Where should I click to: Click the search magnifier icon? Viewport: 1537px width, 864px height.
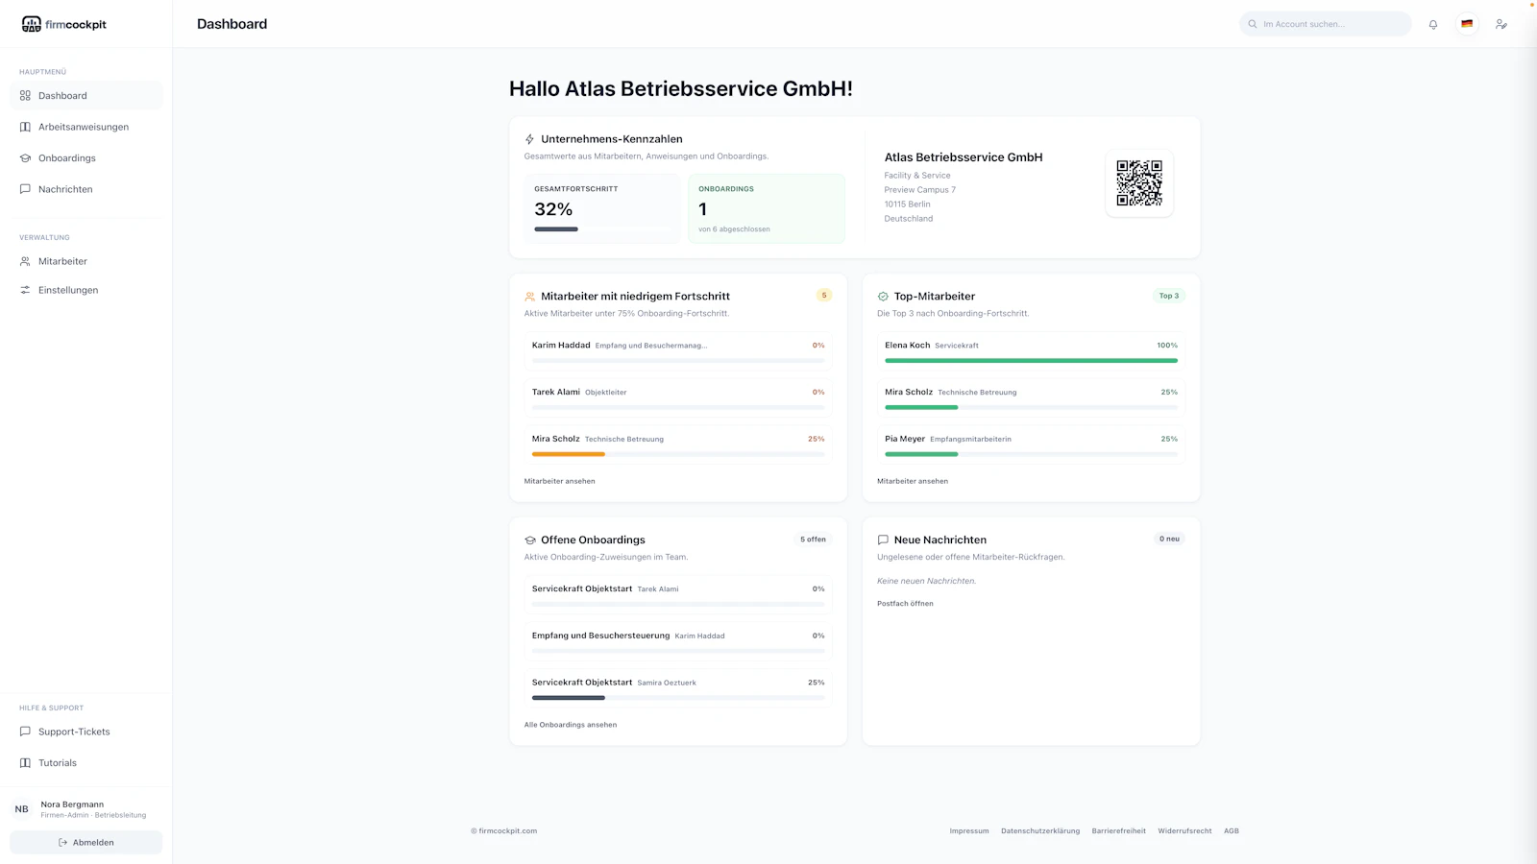1253,24
